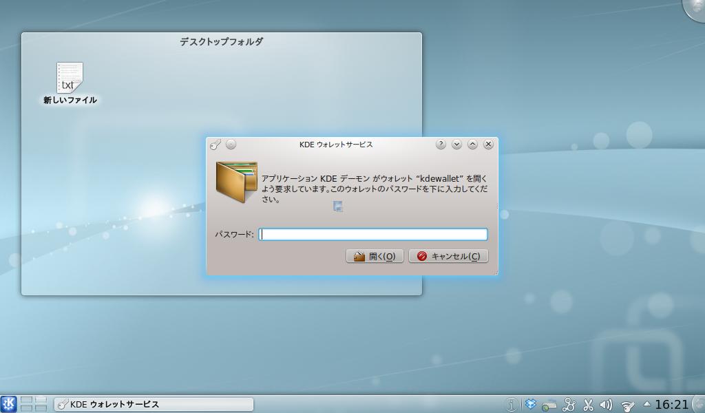This screenshot has width=705, height=413.
Task: Minimize the KDE wallet dialog
Action: point(456,145)
